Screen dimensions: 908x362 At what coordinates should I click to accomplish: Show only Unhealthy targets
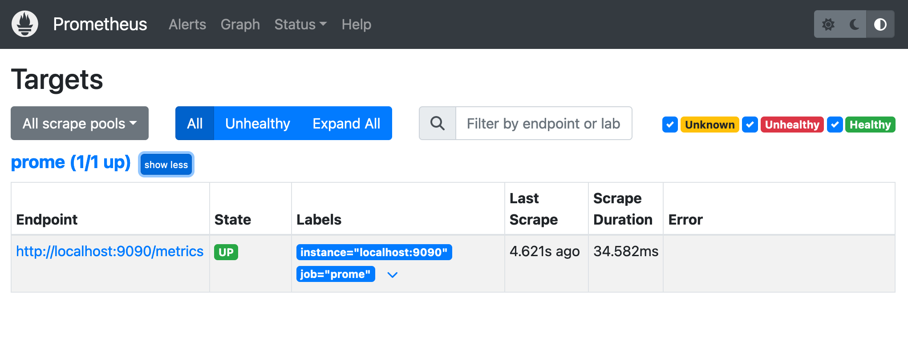click(257, 124)
